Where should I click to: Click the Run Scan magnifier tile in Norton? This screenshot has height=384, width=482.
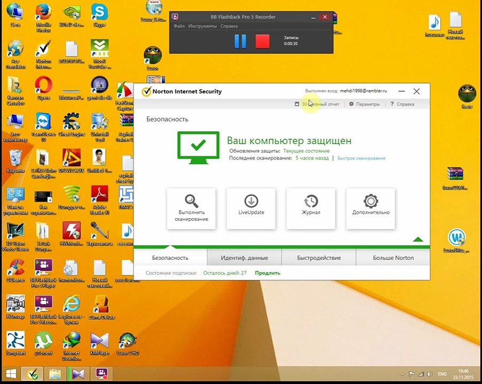pos(191,209)
